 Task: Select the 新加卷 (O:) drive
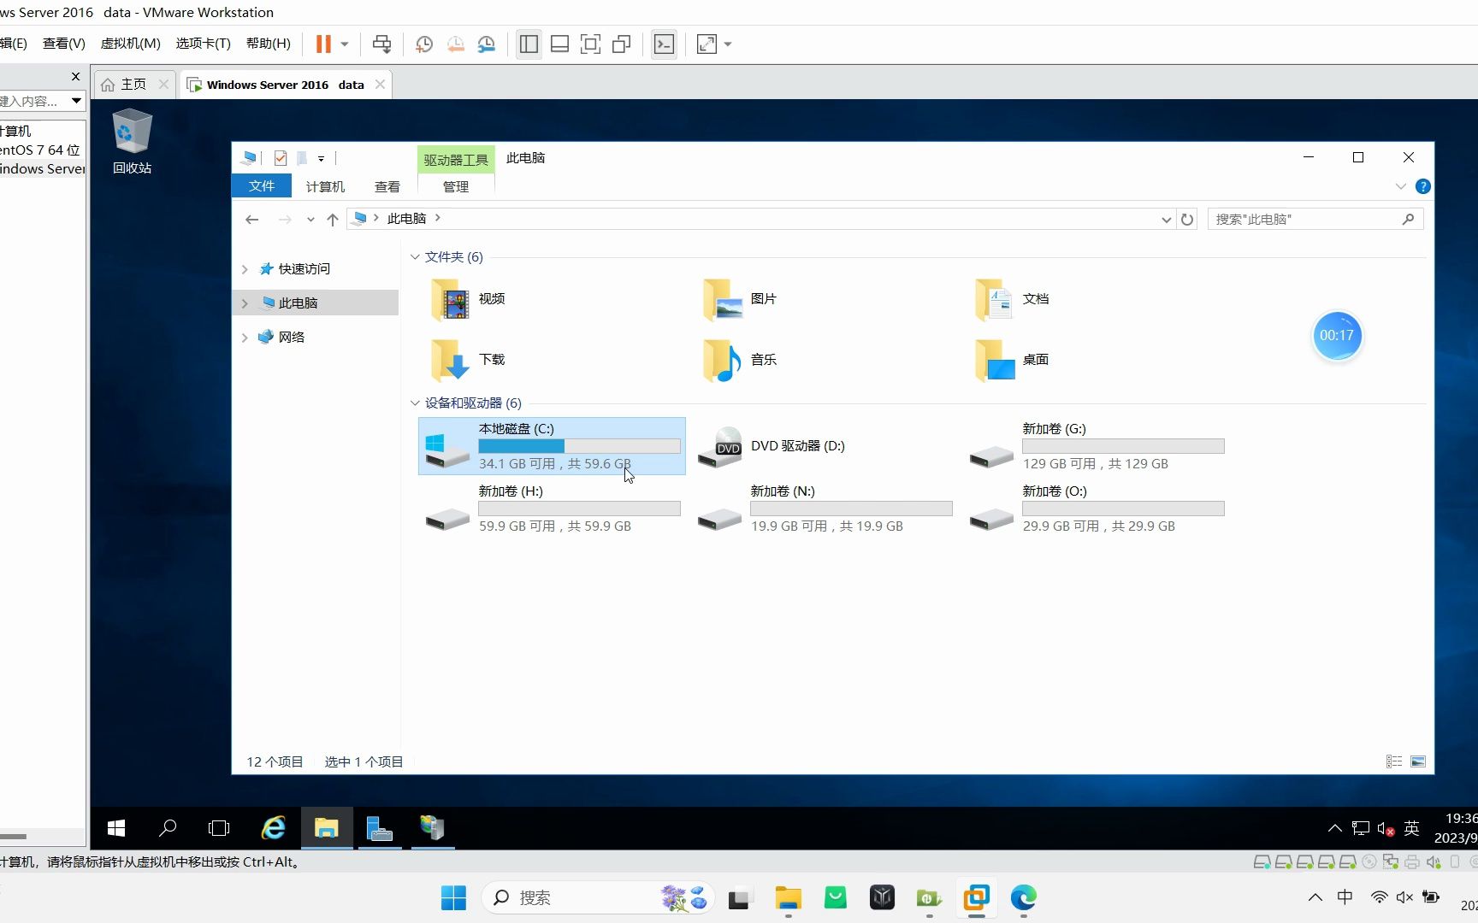(x=1097, y=509)
